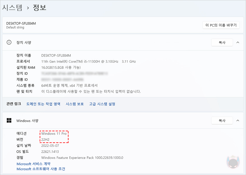
Task: Select the Windows 11 Pro edition value
Action: coord(54,133)
